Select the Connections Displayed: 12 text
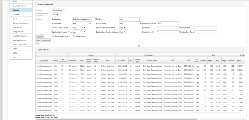The image size is (249, 120). (45, 115)
